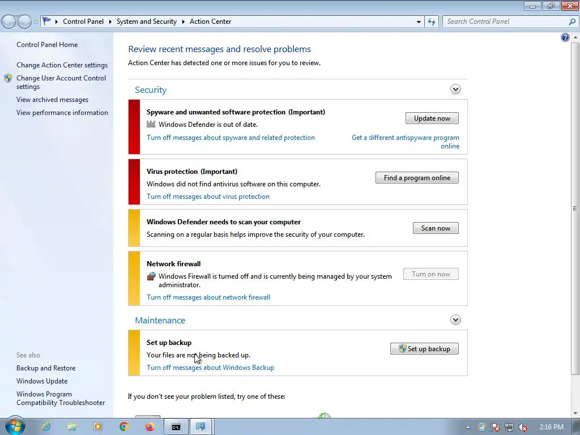Image resolution: width=580 pixels, height=435 pixels.
Task: Click the Windows Firewall brick wall icon
Action: 151,276
